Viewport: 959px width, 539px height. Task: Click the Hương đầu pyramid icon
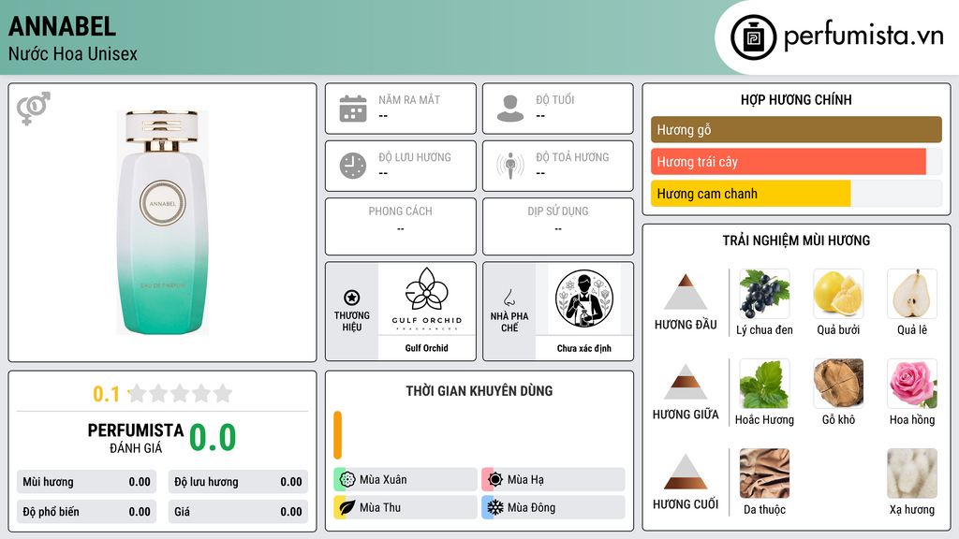[x=686, y=292]
